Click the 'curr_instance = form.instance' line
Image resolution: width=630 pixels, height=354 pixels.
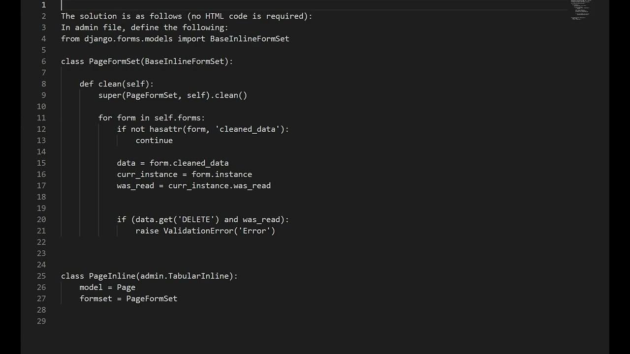(x=185, y=175)
